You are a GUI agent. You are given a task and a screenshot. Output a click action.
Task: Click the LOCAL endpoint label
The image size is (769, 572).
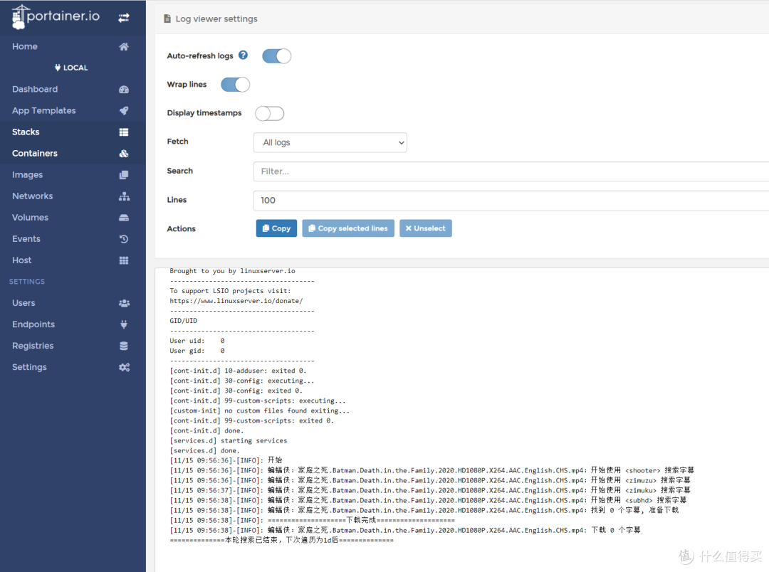[75, 68]
